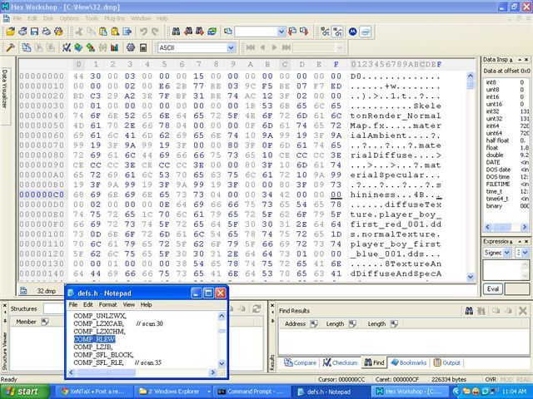Click the Undo arrow icon
The image size is (533, 399).
point(143,32)
